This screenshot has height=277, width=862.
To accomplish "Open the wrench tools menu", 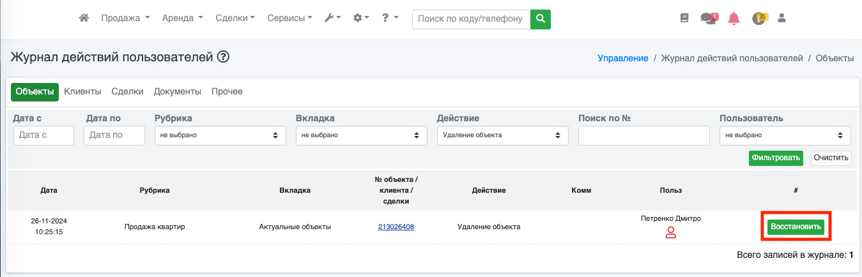I will [332, 19].
